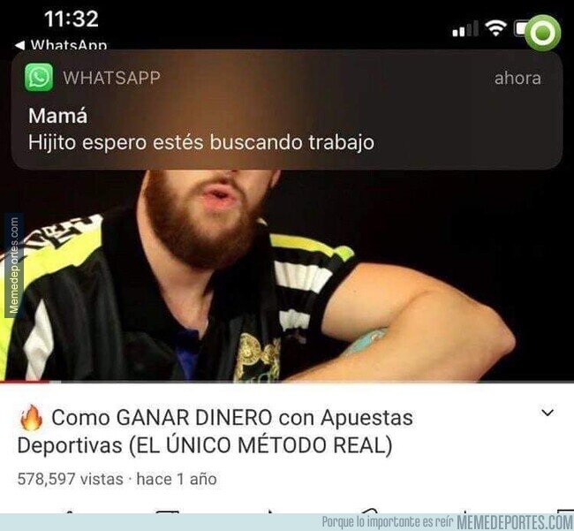Screen dimensions: 574x531
Task: Tap the green screen recording indicator
Action: click(543, 33)
